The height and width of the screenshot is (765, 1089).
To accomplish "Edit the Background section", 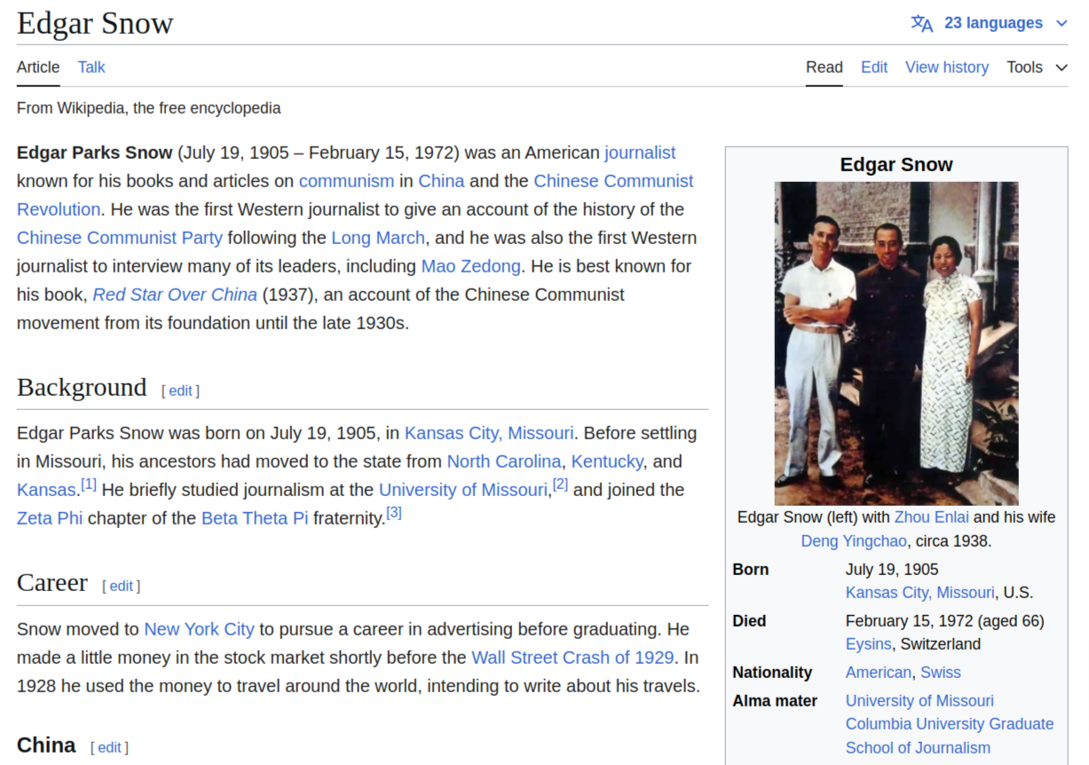I will 180,390.
